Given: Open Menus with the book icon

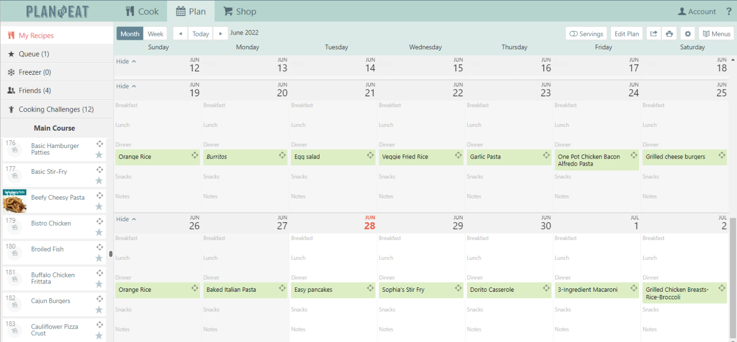Looking at the screenshot, I should click(x=716, y=34).
